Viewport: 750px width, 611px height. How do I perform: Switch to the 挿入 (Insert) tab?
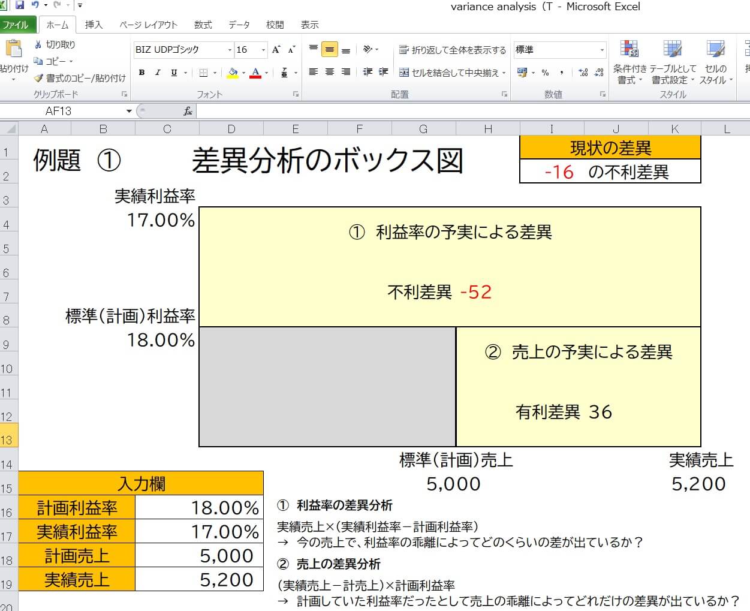click(94, 25)
